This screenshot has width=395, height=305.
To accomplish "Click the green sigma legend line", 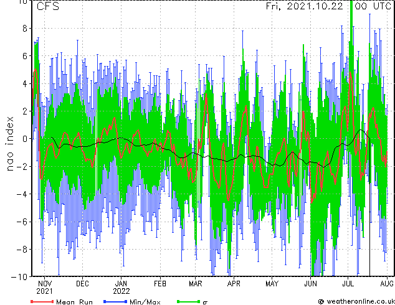I will [x=189, y=301].
